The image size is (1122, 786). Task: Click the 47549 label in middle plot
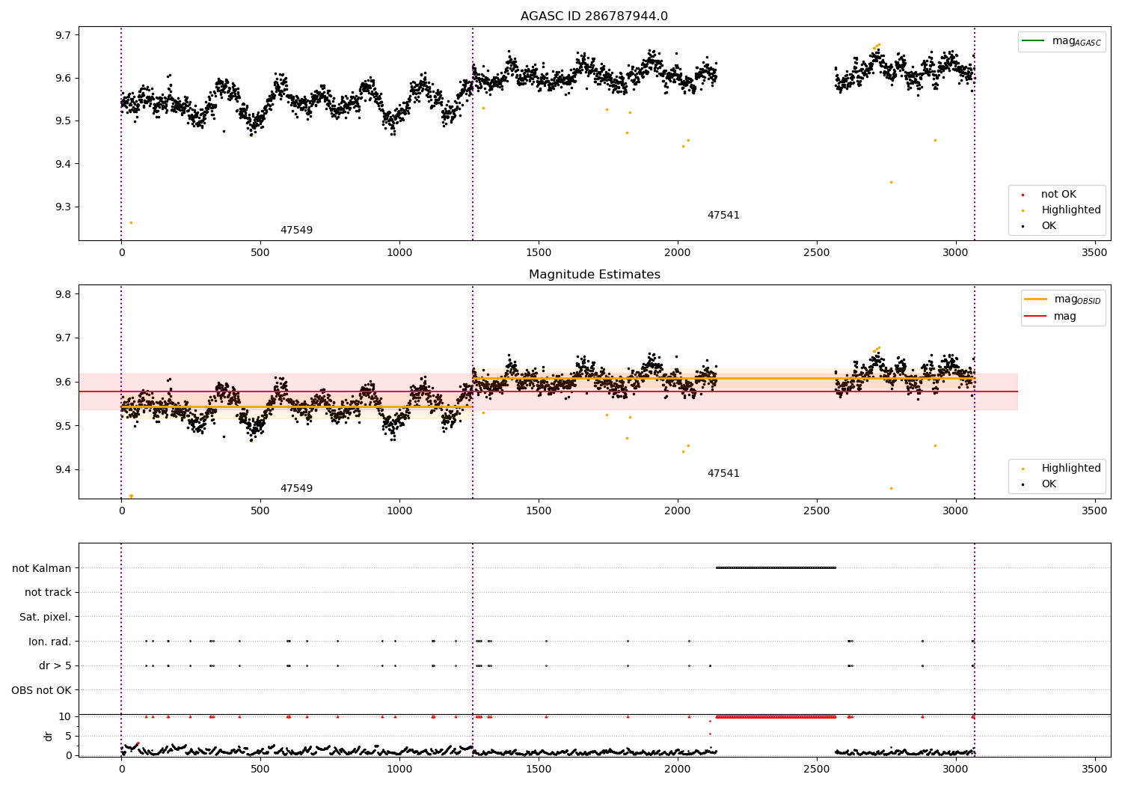point(296,489)
